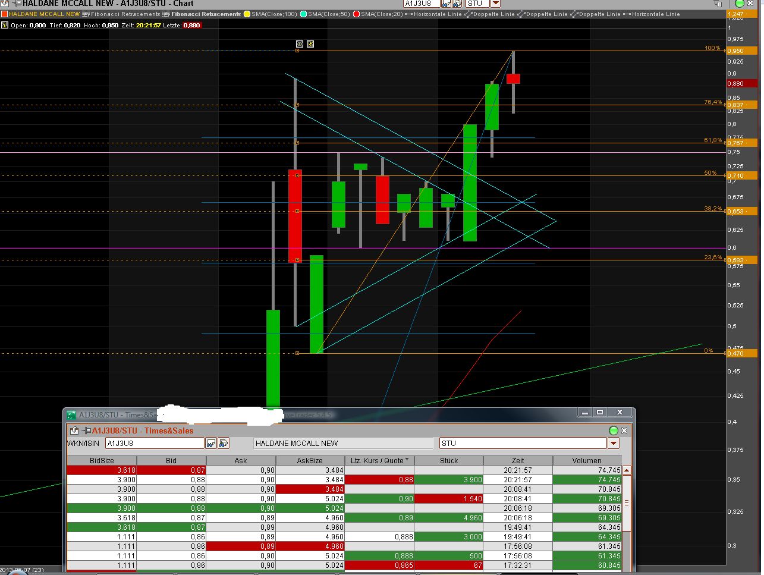Click the HALDANE MCCALL NEW name field

tap(344, 443)
